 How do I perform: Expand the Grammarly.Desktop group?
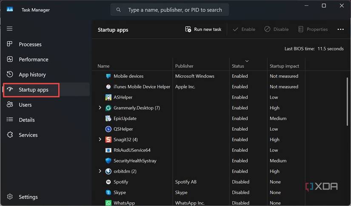[100, 108]
